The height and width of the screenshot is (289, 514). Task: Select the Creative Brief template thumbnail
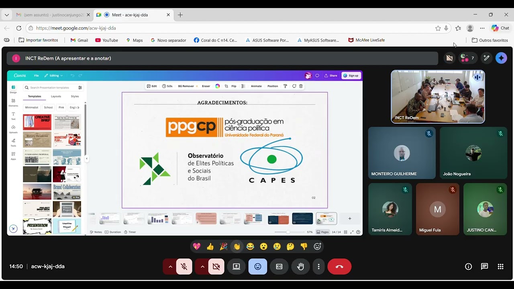coord(37,122)
